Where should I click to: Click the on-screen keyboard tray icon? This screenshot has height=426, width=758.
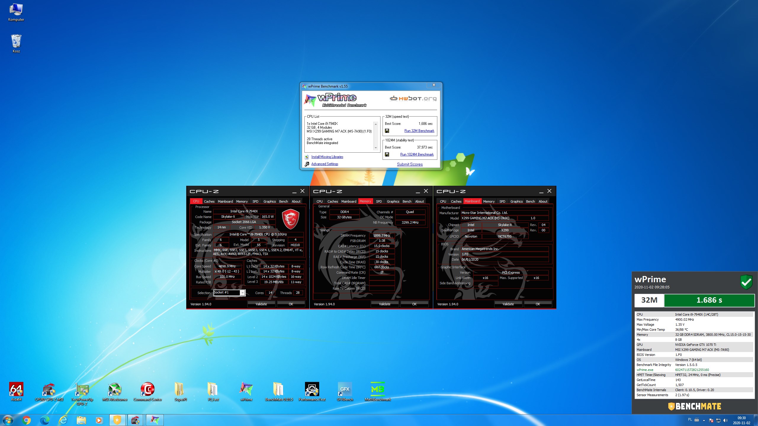pyautogui.click(x=697, y=420)
